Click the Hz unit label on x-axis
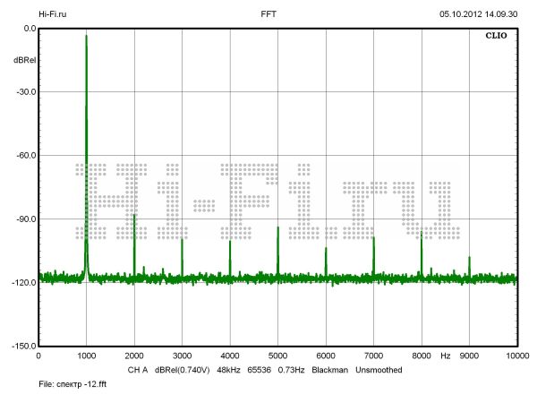This screenshot has height=403, width=537. [x=445, y=356]
